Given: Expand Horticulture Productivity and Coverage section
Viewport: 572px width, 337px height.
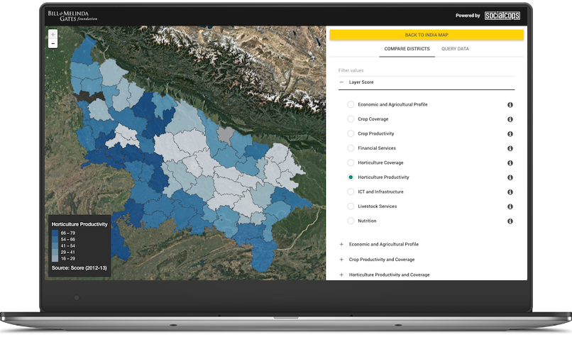Looking at the screenshot, I should click(341, 275).
